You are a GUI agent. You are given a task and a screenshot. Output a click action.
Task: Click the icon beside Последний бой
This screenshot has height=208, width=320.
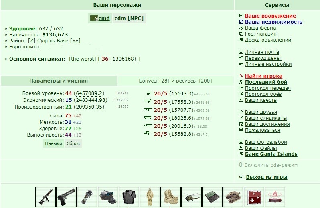[x=241, y=82]
